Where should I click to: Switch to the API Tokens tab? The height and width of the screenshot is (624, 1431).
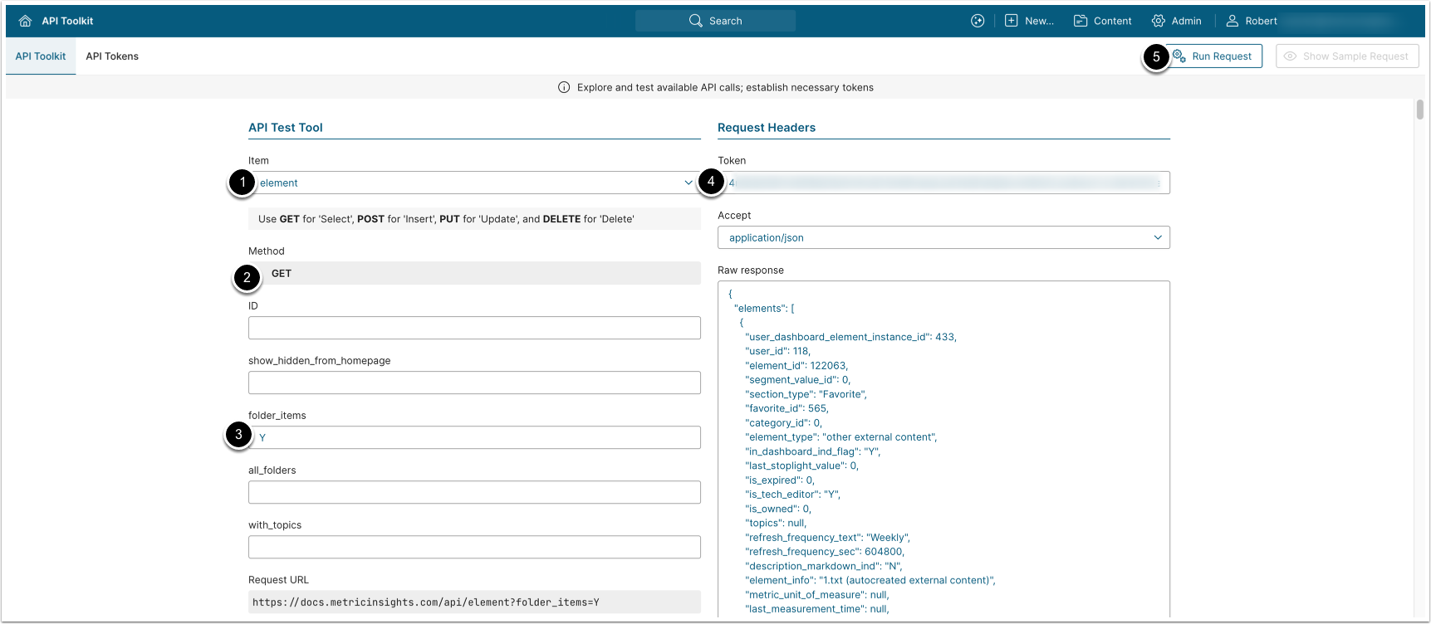[x=112, y=56]
